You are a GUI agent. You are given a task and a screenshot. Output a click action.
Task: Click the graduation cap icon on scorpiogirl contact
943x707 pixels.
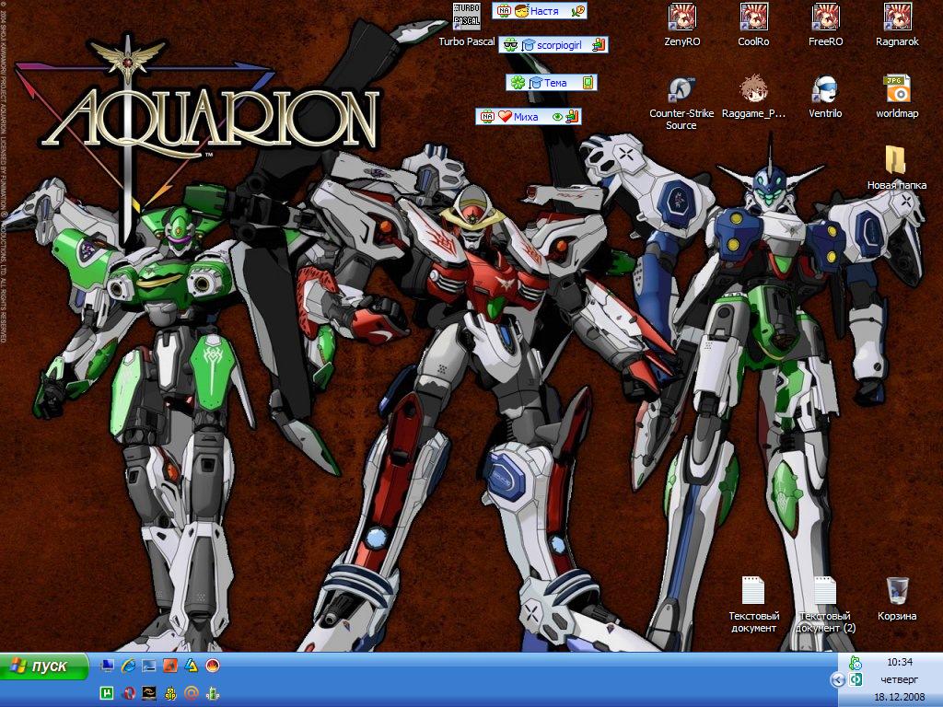[x=528, y=45]
